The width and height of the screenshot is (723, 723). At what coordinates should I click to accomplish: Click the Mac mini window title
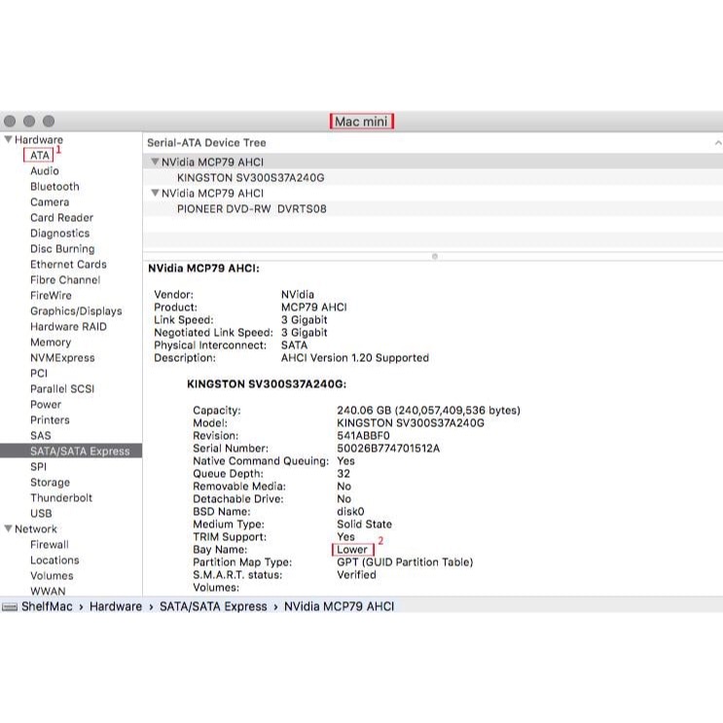(x=361, y=122)
